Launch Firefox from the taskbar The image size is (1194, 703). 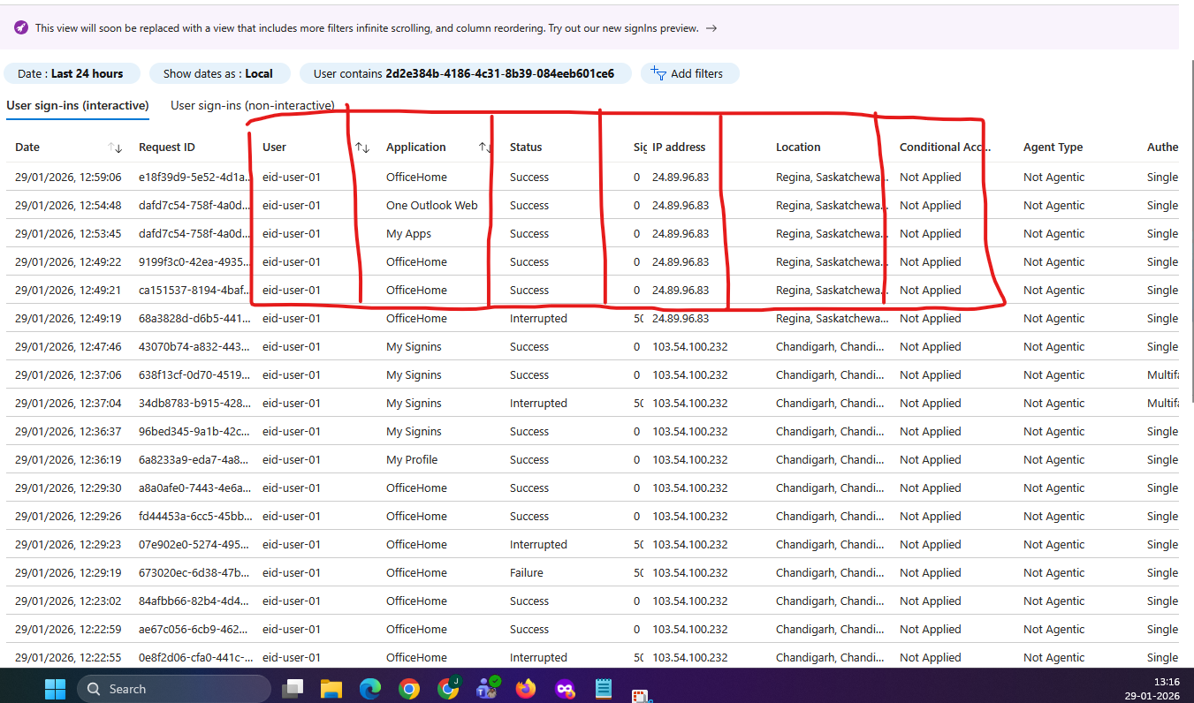tap(526, 689)
